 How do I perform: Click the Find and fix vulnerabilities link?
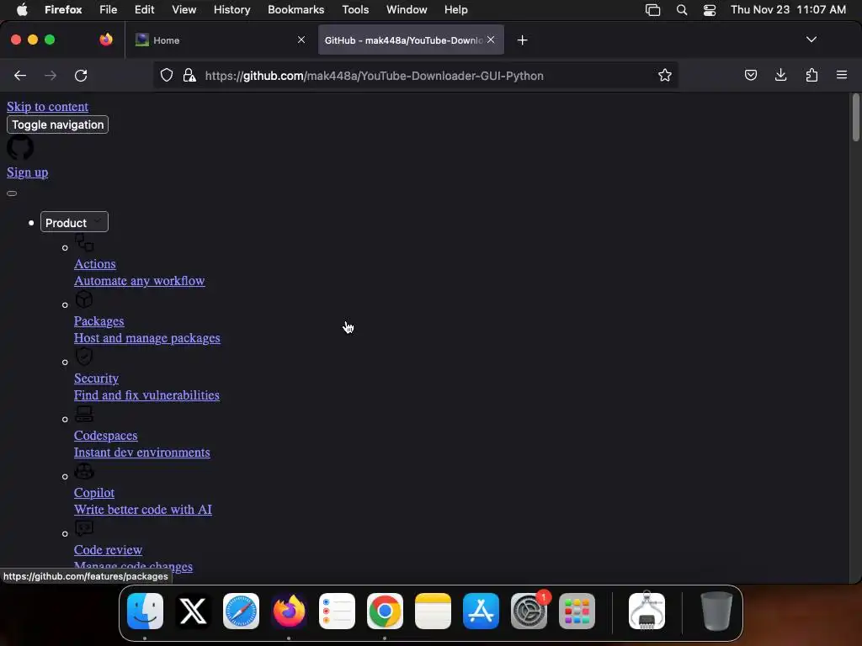pos(146,395)
